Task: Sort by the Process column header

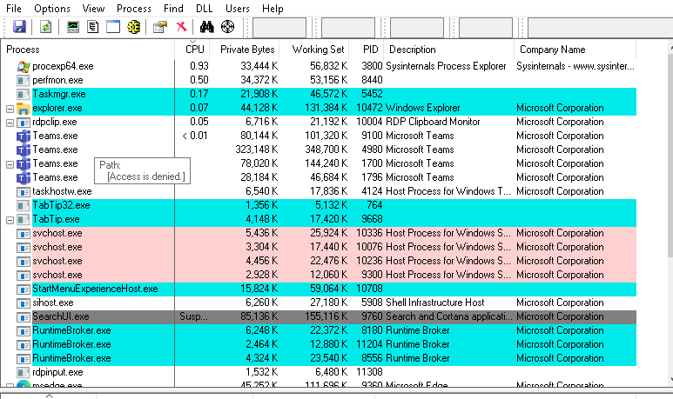Action: tap(88, 50)
